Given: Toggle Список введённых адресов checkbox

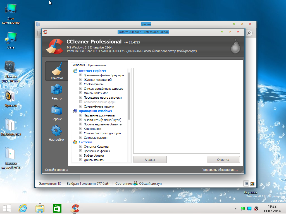Looking at the screenshot, I should tap(81, 88).
